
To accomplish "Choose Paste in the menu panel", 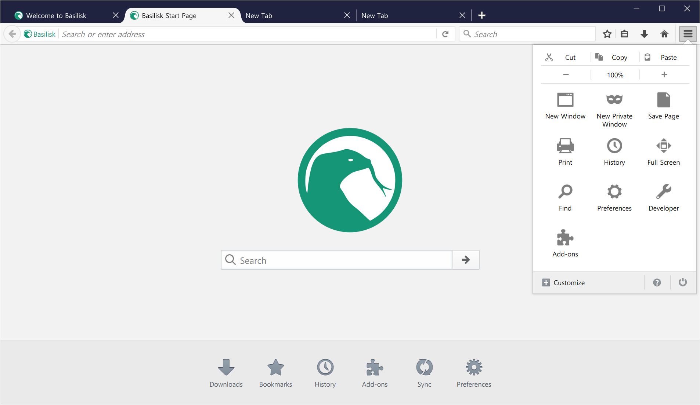I will 664,57.
